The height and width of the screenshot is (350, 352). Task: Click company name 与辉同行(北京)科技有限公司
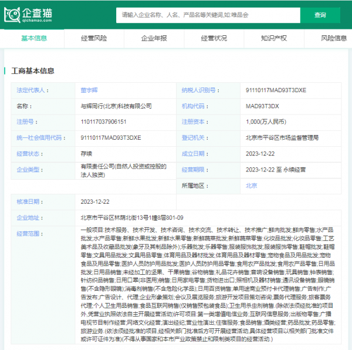116,106
